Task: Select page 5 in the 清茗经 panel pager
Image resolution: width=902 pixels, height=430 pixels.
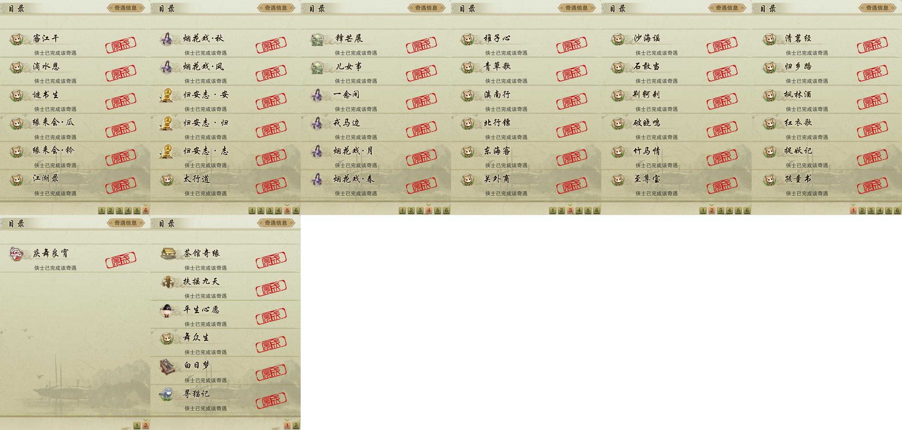Action: pos(889,210)
